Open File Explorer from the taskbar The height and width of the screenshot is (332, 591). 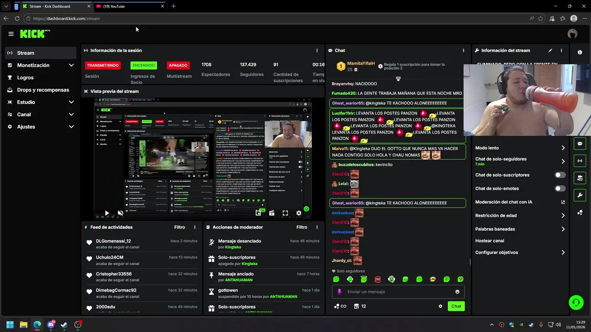tap(24, 325)
